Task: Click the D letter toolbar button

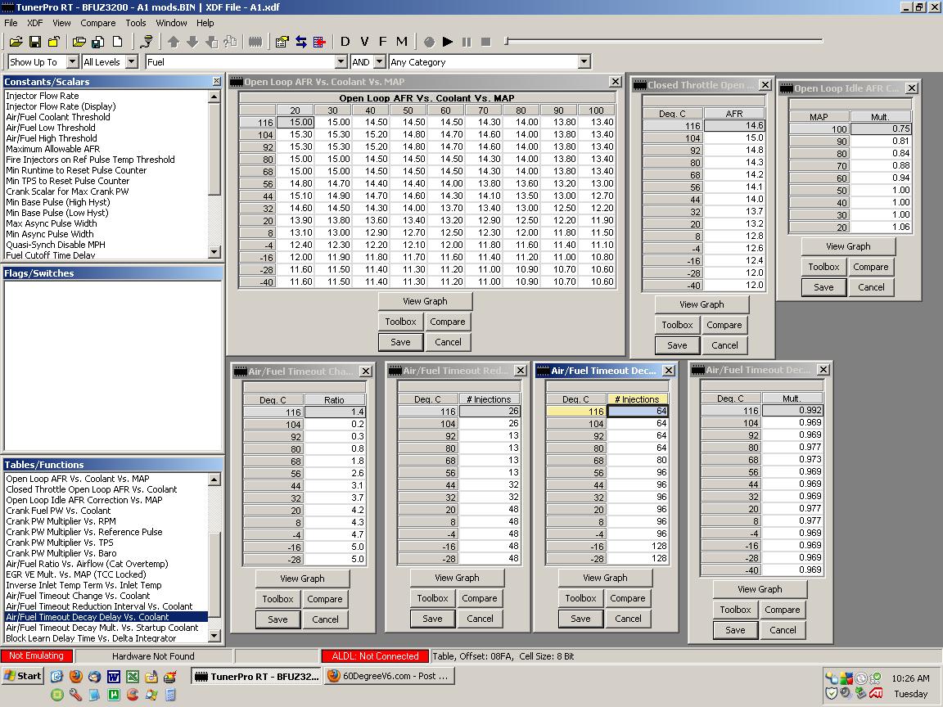Action: click(x=345, y=42)
